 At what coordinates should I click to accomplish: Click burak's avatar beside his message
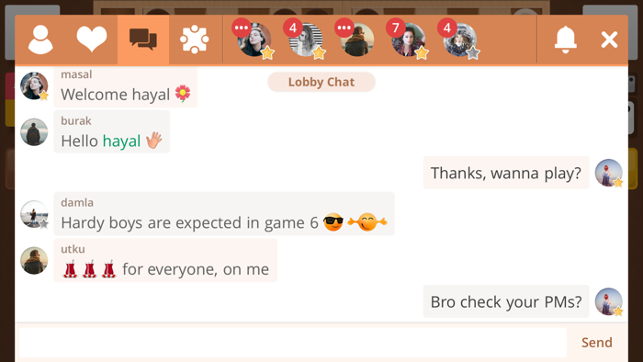click(34, 132)
